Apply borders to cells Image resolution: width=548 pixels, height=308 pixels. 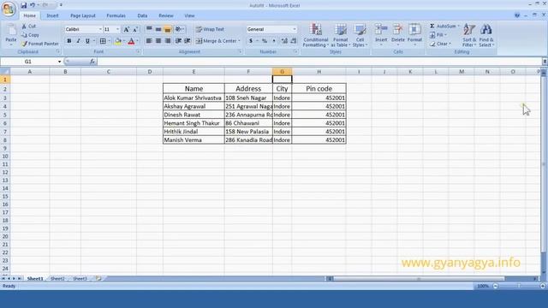tap(103, 41)
